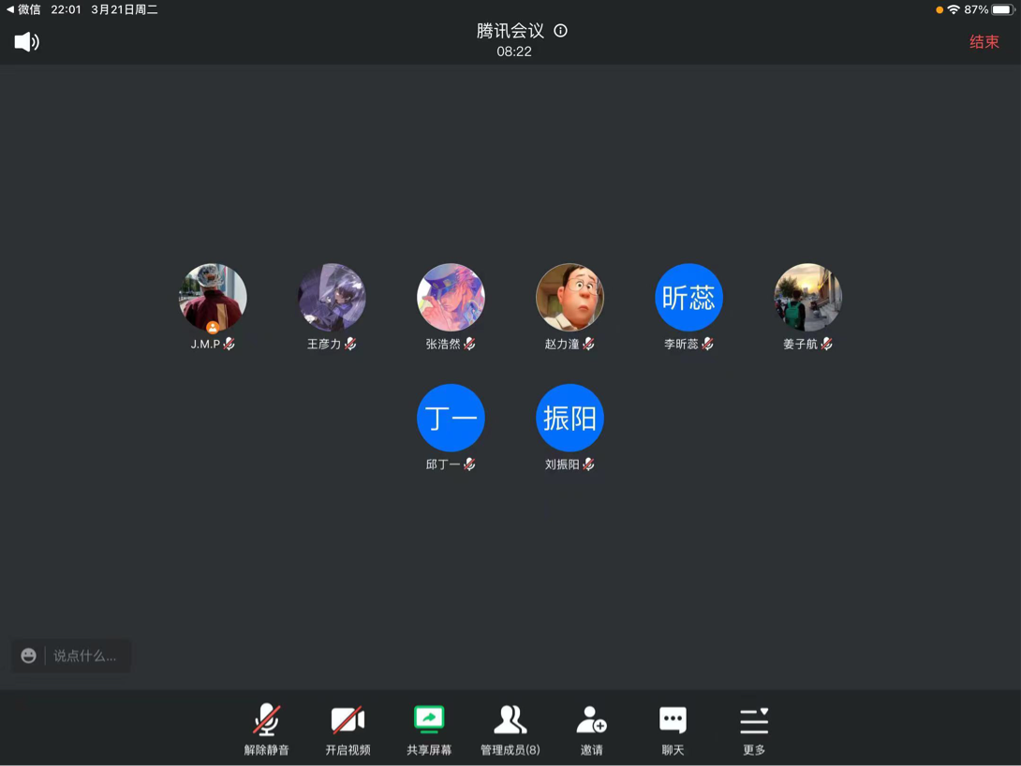
Task: Open meeting info icon beside 腾讯会议
Action: pyautogui.click(x=560, y=31)
